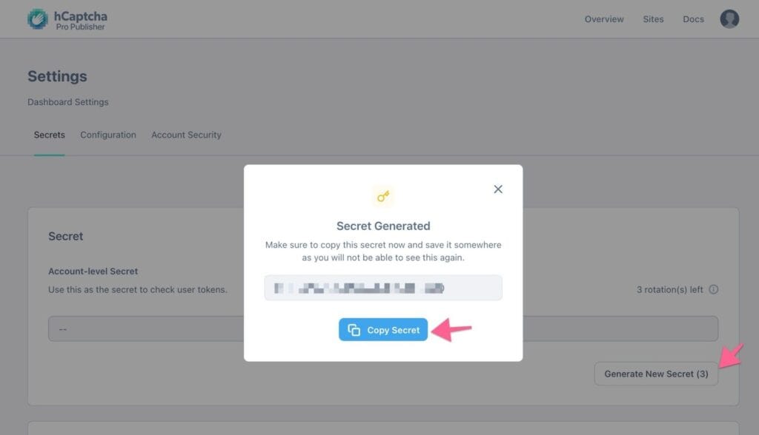This screenshot has height=435, width=759.
Task: Open the Sites page
Action: [653, 19]
